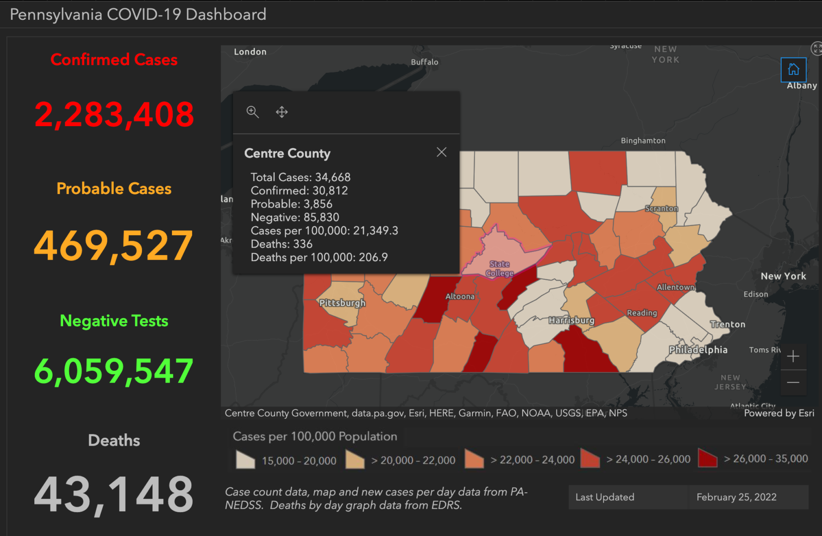
Task: Expand the map using the fullscreen arrows icon
Action: pyautogui.click(x=817, y=48)
